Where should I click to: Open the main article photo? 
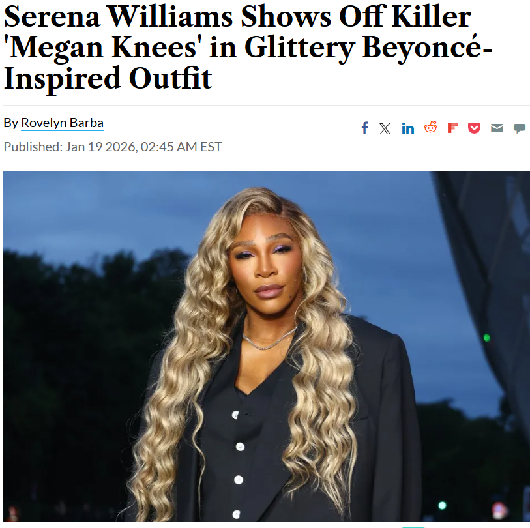pyautogui.click(x=267, y=346)
